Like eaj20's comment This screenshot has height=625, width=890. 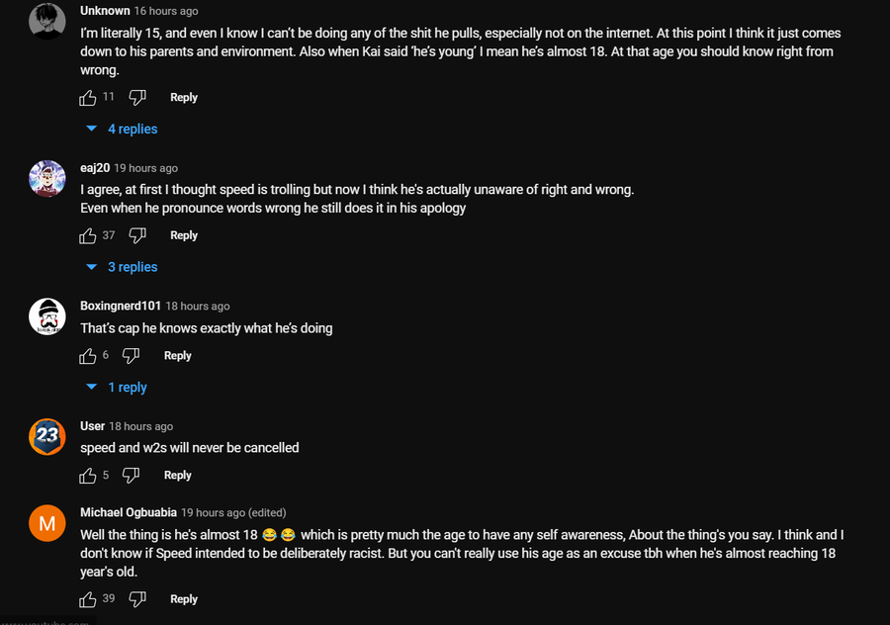pyautogui.click(x=88, y=235)
